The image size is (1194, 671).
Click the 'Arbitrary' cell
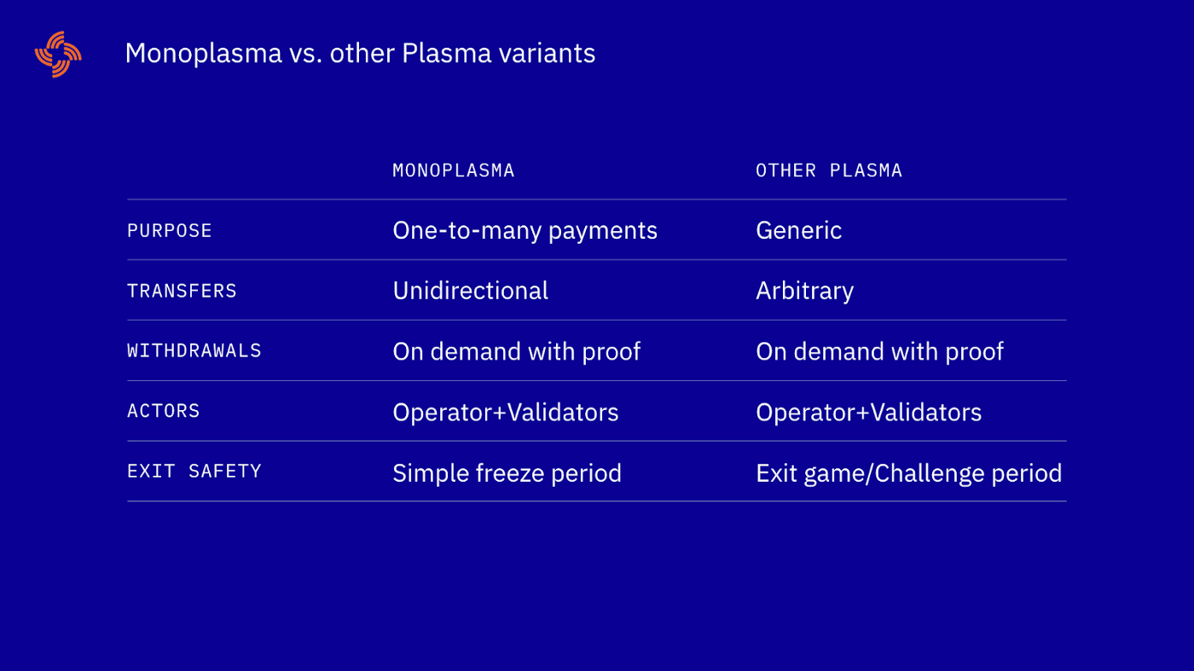coord(804,292)
